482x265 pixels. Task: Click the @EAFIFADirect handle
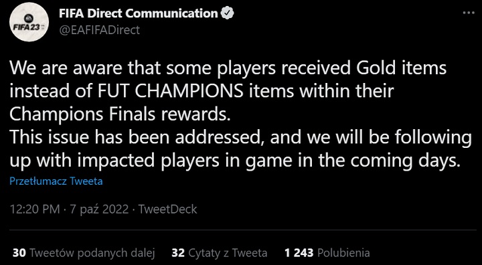tap(98, 30)
